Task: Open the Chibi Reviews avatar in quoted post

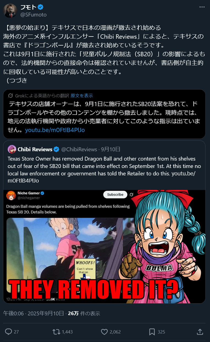Action: (x=12, y=149)
